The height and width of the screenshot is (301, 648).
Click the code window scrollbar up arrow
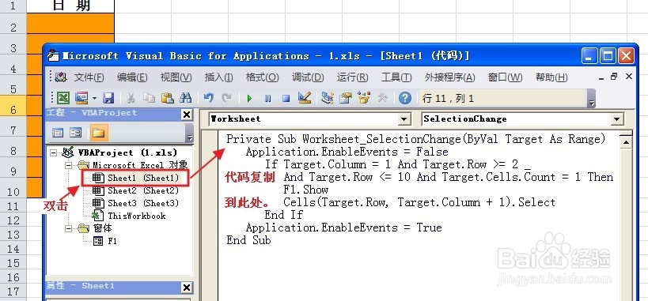pyautogui.click(x=626, y=143)
